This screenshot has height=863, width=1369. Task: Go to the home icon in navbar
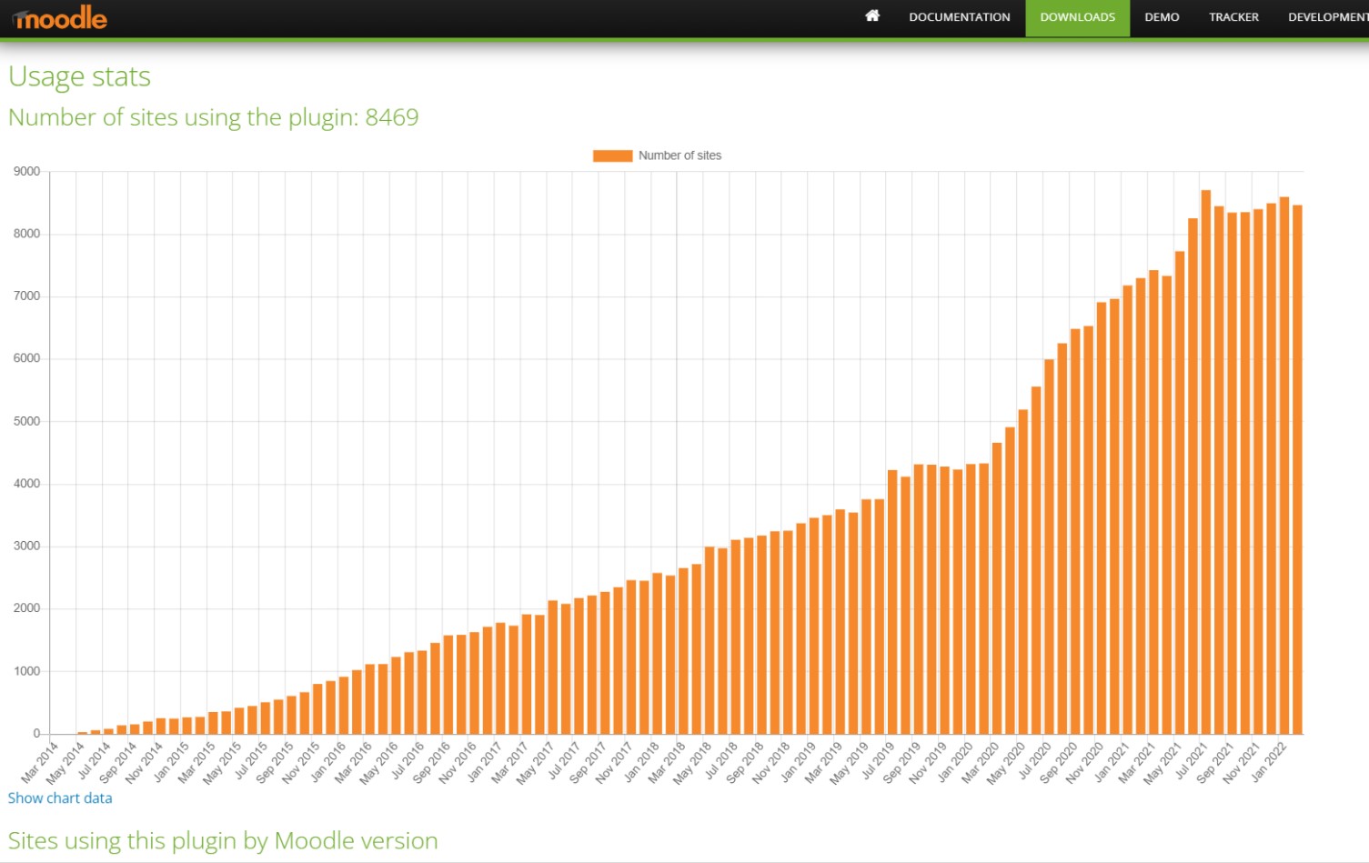tap(871, 16)
